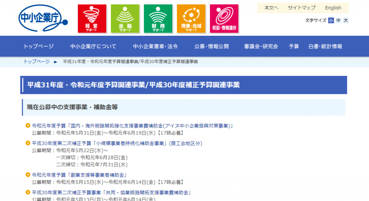
Task: Select 審議会・研究会 in navigation bar
Action: (261, 46)
